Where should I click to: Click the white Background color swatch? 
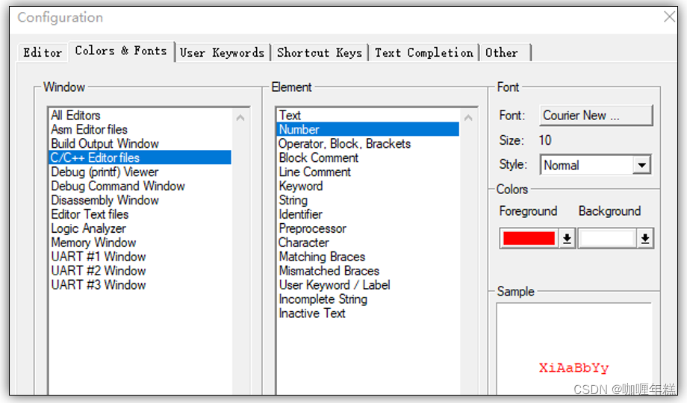click(x=607, y=238)
